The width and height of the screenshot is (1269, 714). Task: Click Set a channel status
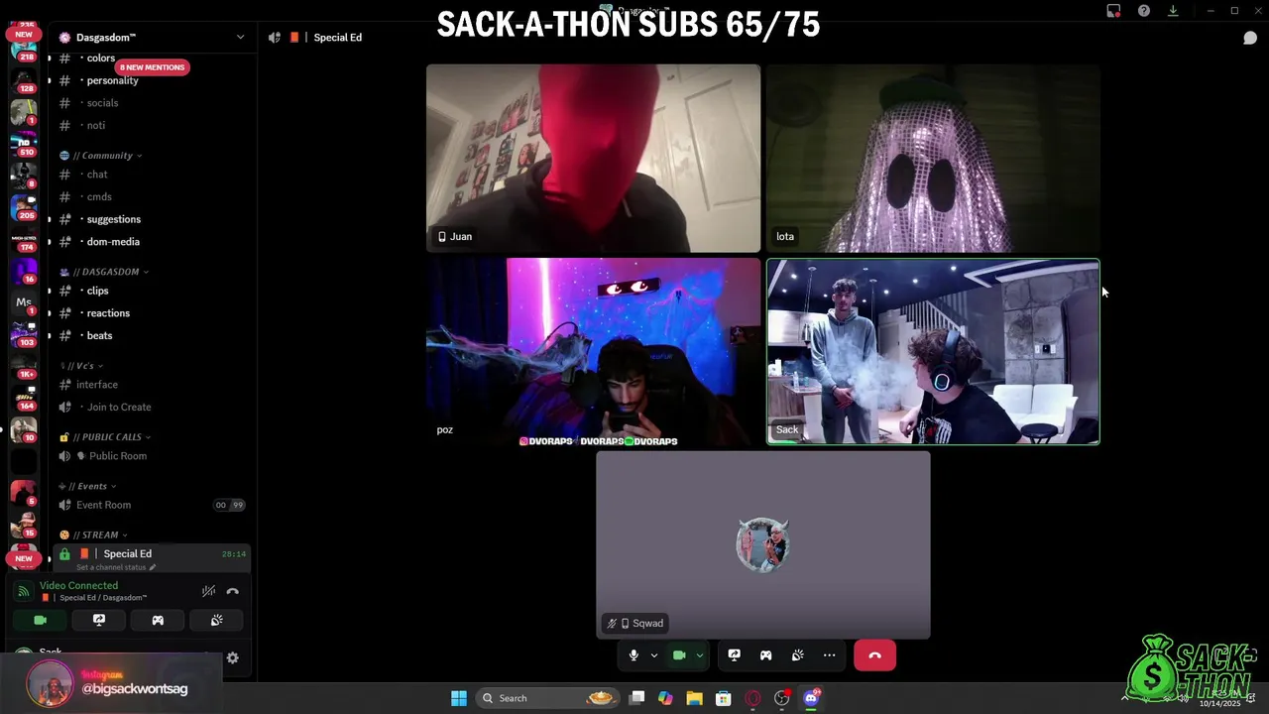pyautogui.click(x=116, y=567)
